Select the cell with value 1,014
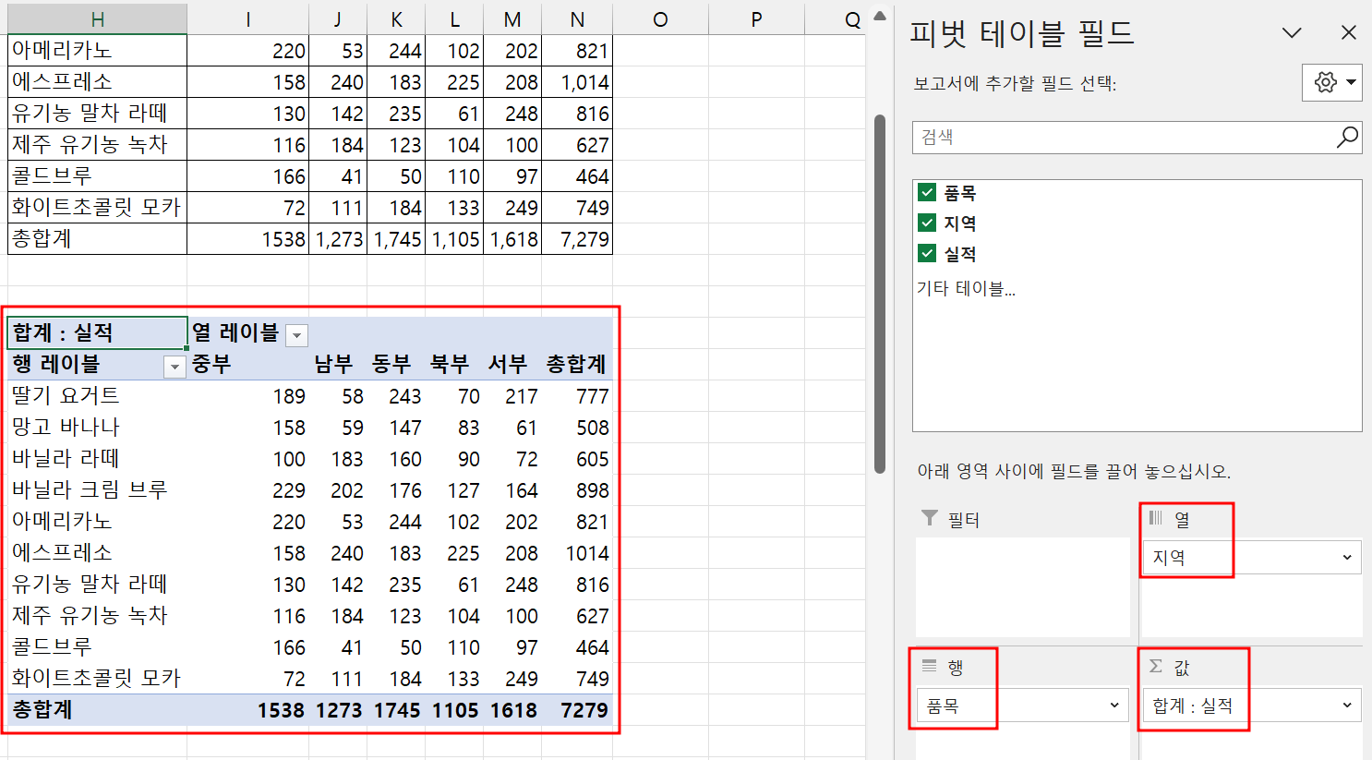 (x=577, y=82)
